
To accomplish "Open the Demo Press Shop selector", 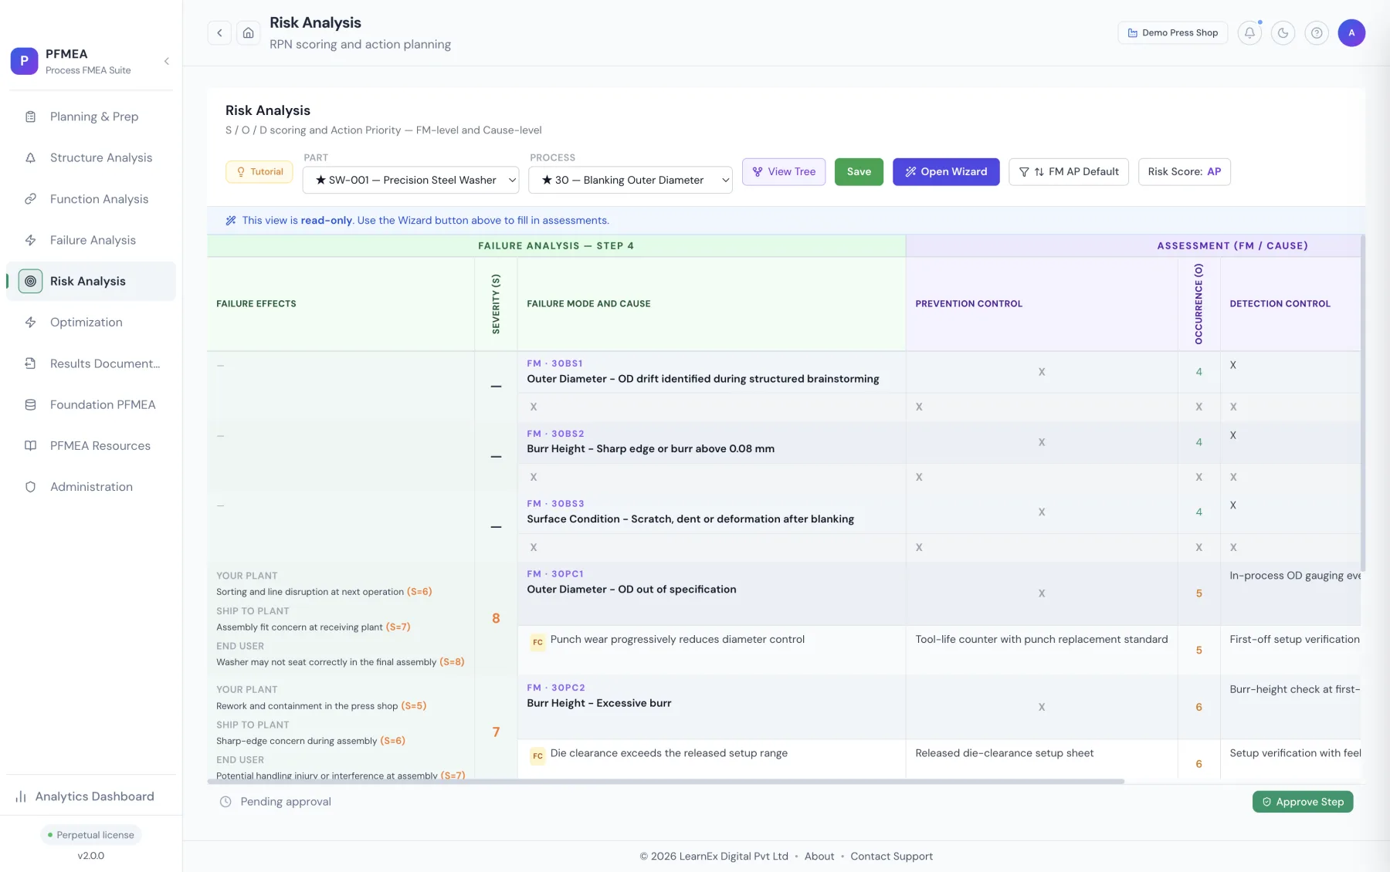I will point(1172,32).
